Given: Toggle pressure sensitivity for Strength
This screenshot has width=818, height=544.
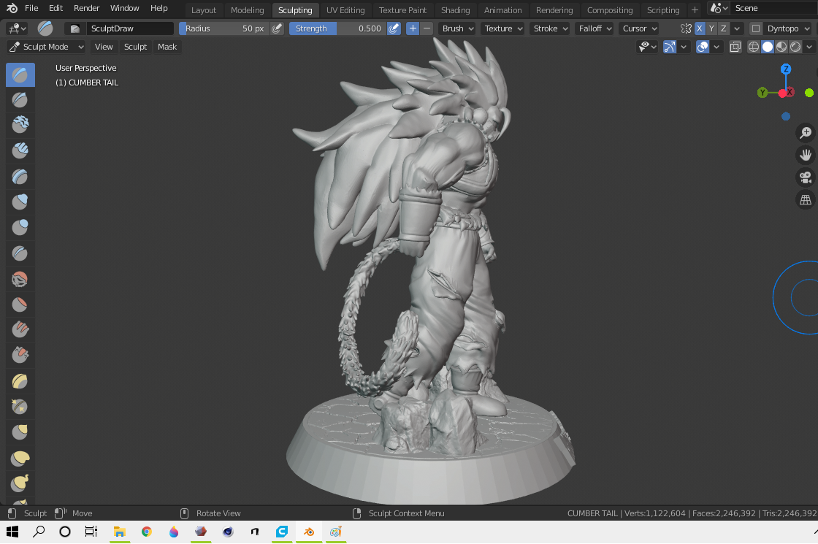Looking at the screenshot, I should click(x=394, y=28).
